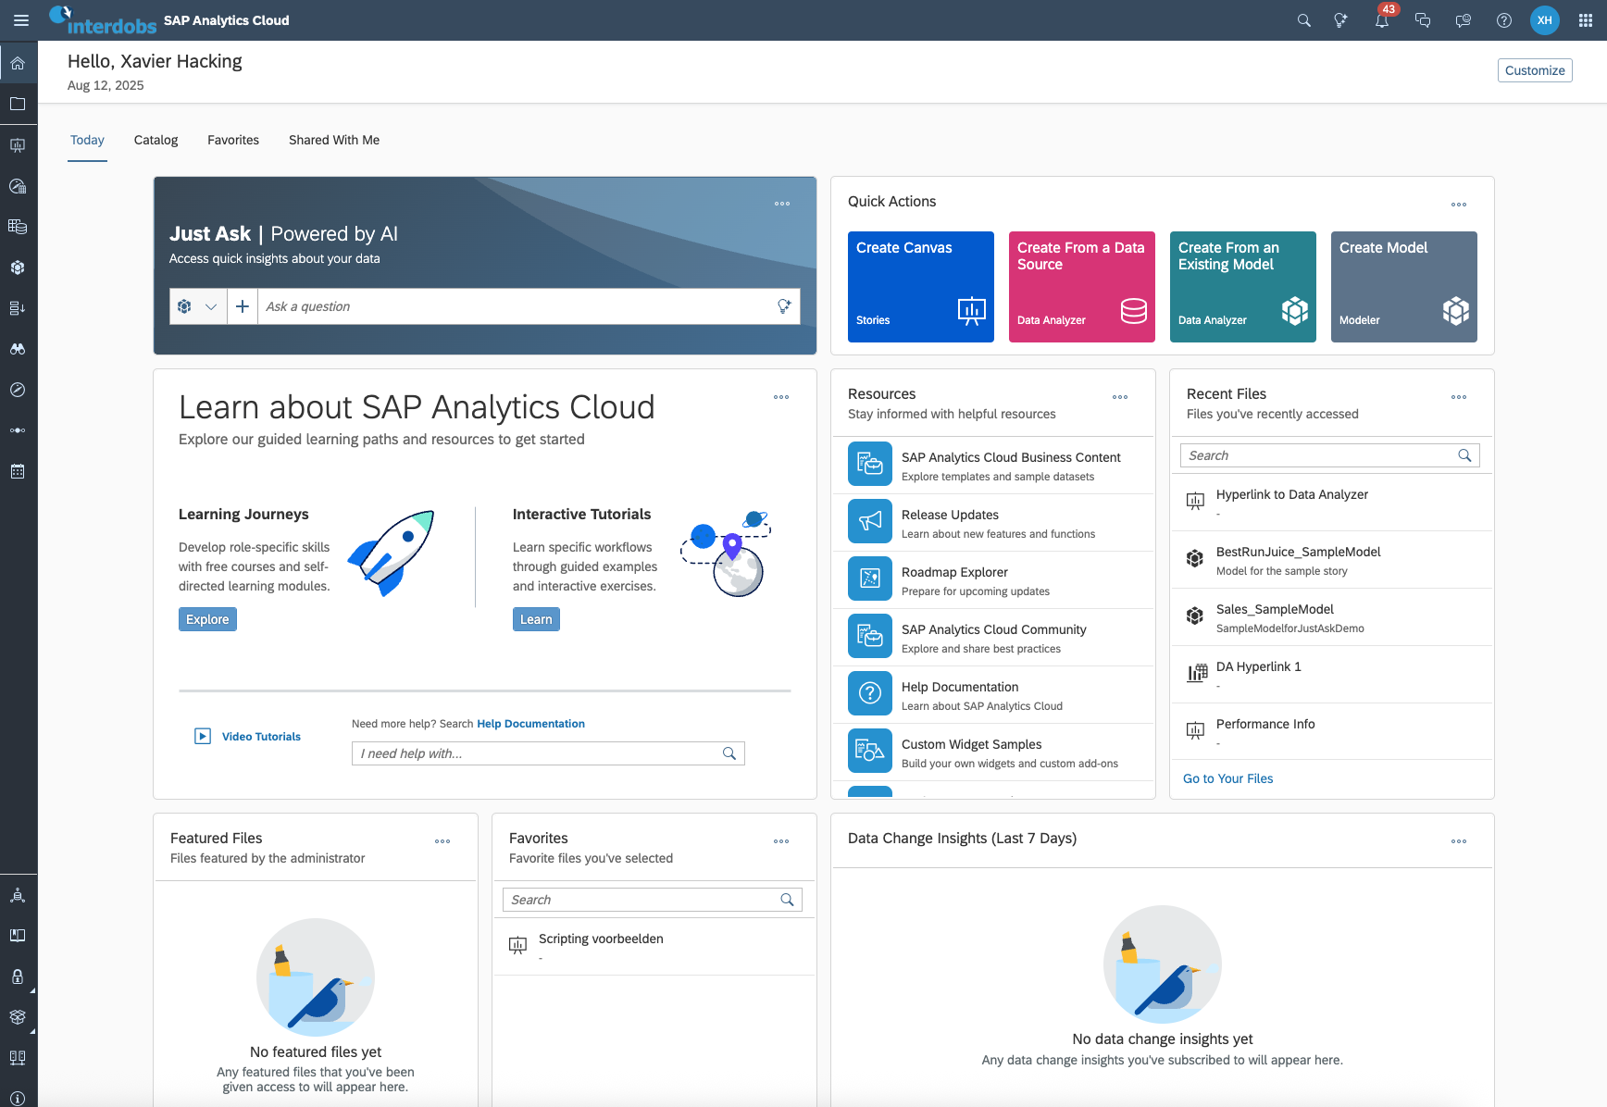Open the Calendar from the sidebar
1607x1107 pixels.
(19, 471)
